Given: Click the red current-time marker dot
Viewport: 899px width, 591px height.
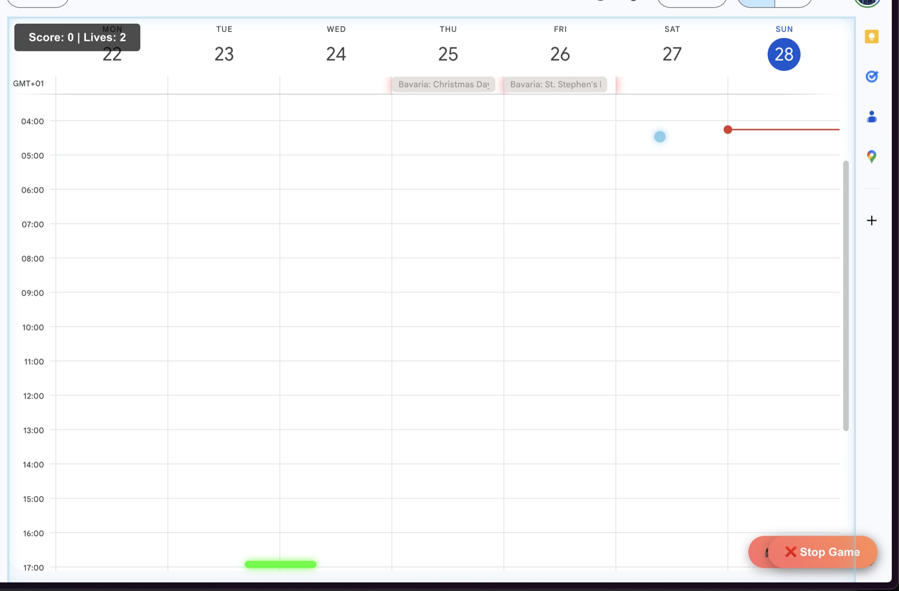Looking at the screenshot, I should tap(728, 129).
